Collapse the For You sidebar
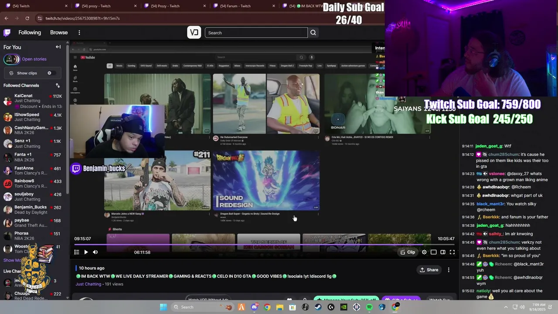The width and height of the screenshot is (558, 314). (58, 47)
